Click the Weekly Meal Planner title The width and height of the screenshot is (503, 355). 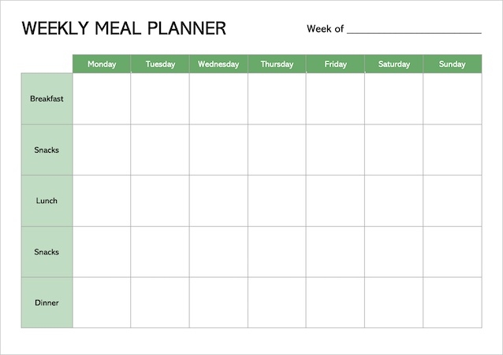point(124,29)
